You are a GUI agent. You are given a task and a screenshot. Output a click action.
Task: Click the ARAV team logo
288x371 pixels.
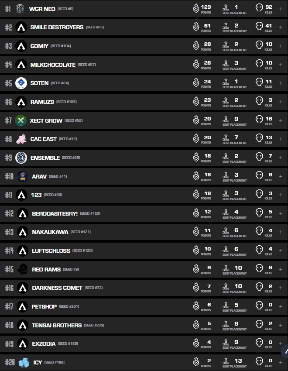click(x=23, y=176)
